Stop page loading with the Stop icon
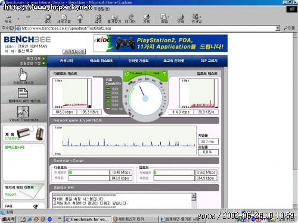The image size is (298, 223). pyautogui.click(x=48, y=19)
